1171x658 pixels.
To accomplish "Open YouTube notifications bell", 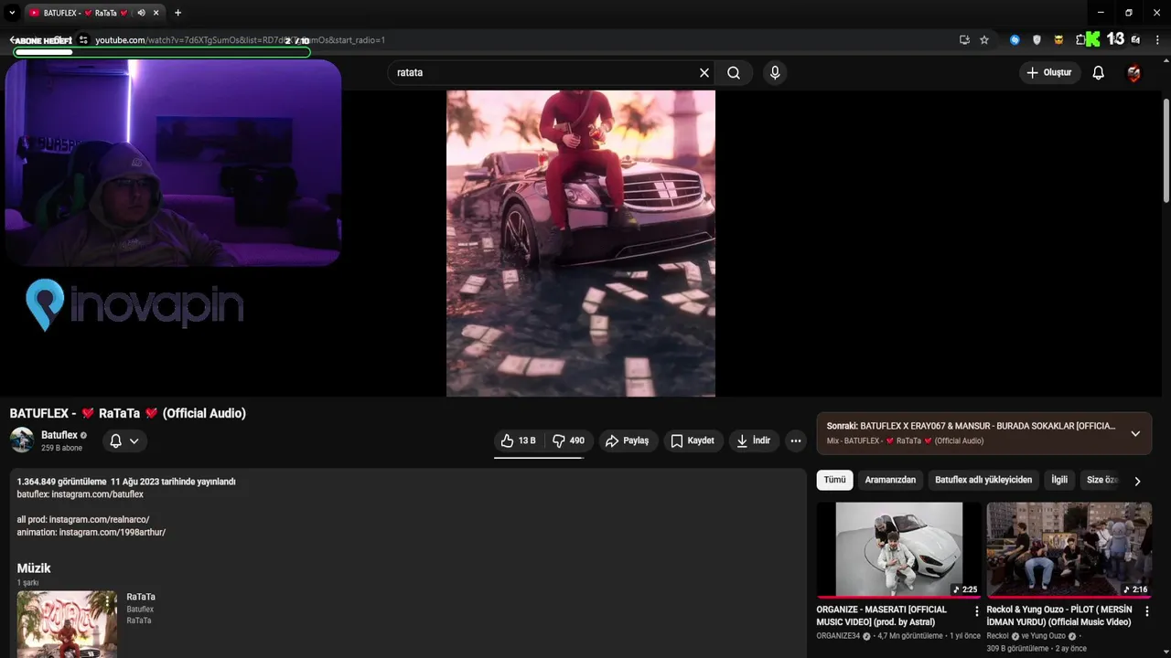I will pos(1099,73).
